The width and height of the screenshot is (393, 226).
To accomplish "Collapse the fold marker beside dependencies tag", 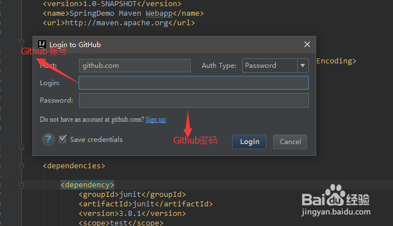I will (21, 166).
